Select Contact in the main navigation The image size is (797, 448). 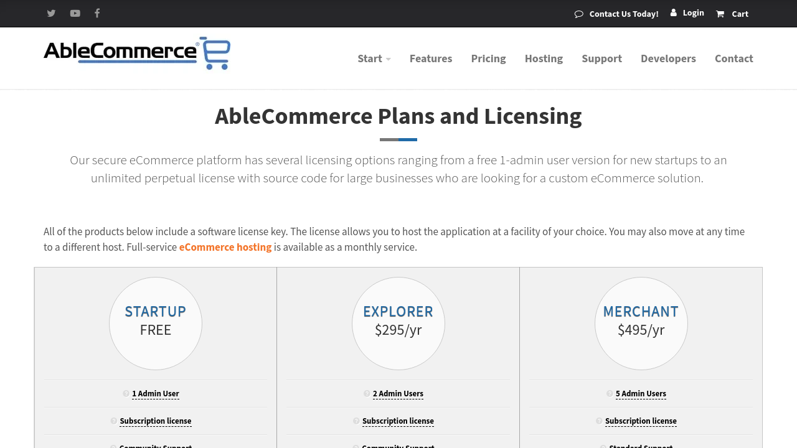(734, 58)
